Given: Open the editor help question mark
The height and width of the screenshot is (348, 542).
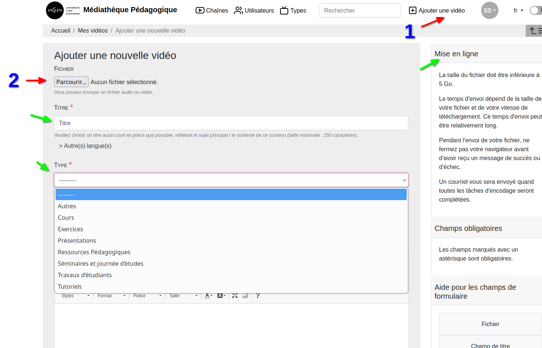Looking at the screenshot, I should coord(257,296).
